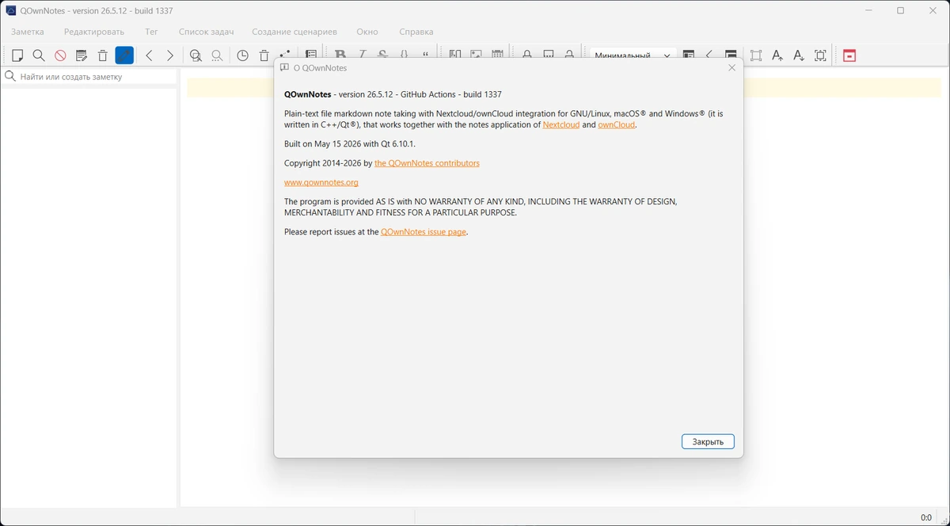
Task: Open the QOwnNotes contributors link
Action: [x=427, y=163]
